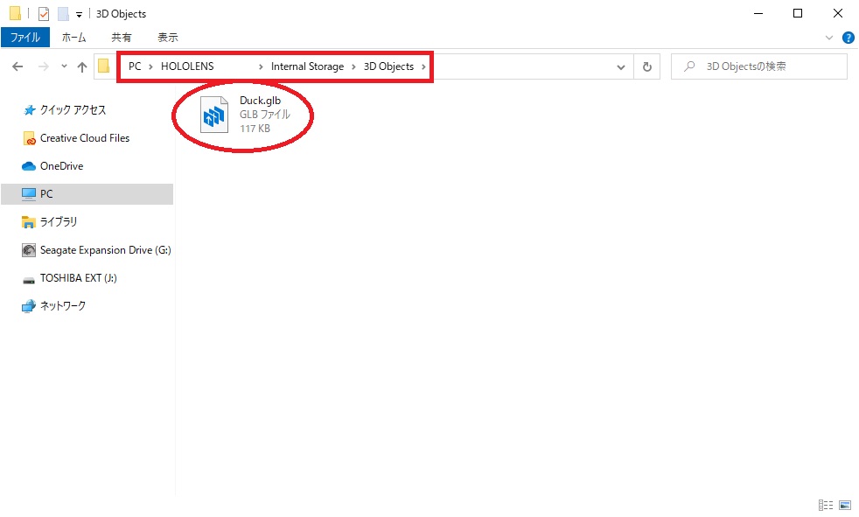The image size is (859, 517).
Task: Click the 3D Objectsの検索 search box
Action: (x=758, y=66)
